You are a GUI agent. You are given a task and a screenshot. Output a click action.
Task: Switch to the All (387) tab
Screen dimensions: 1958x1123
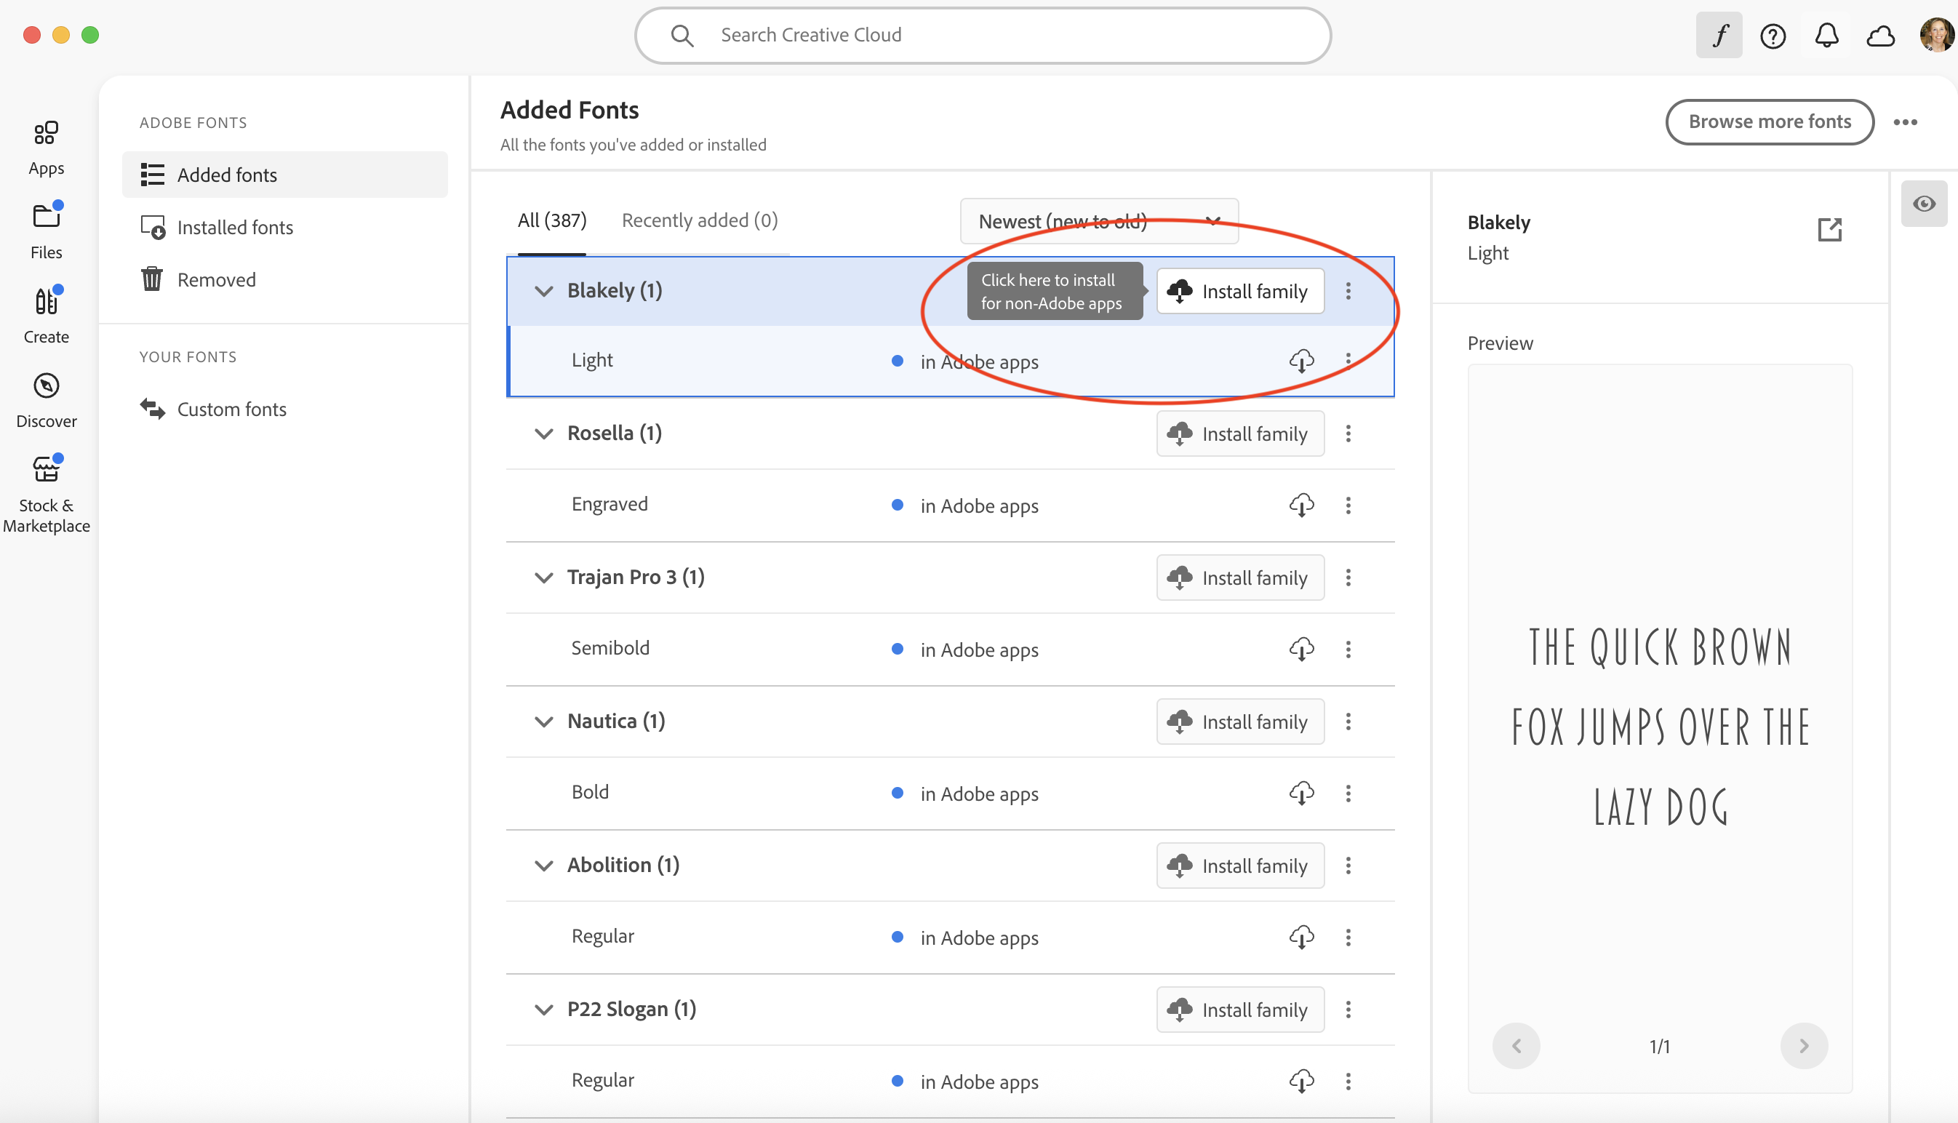tap(551, 220)
